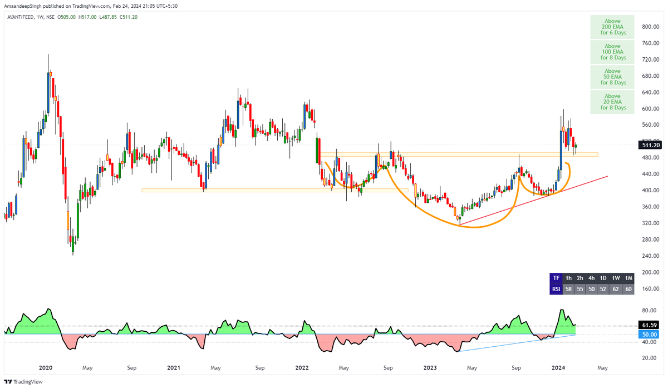Screen dimensions: 668x389
Task: Select the 2h timeframe cell
Action: (x=580, y=278)
